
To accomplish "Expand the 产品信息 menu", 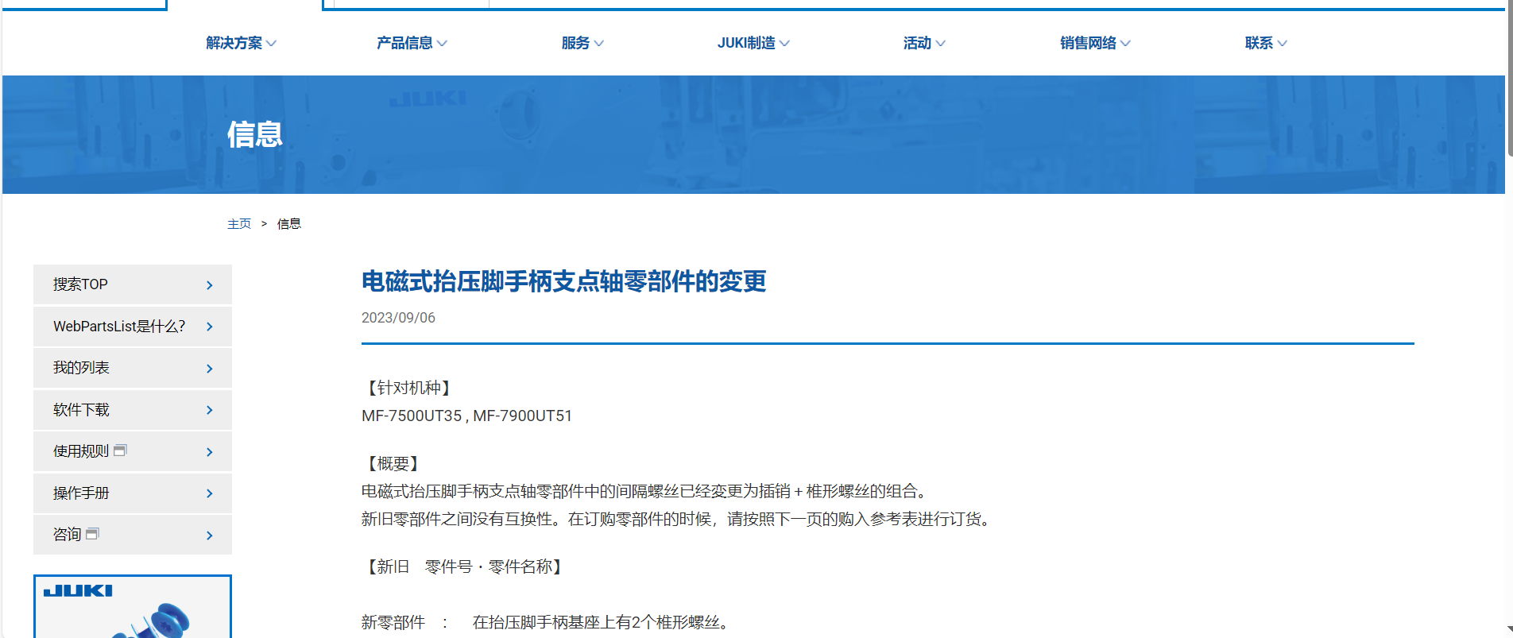I will pyautogui.click(x=412, y=43).
